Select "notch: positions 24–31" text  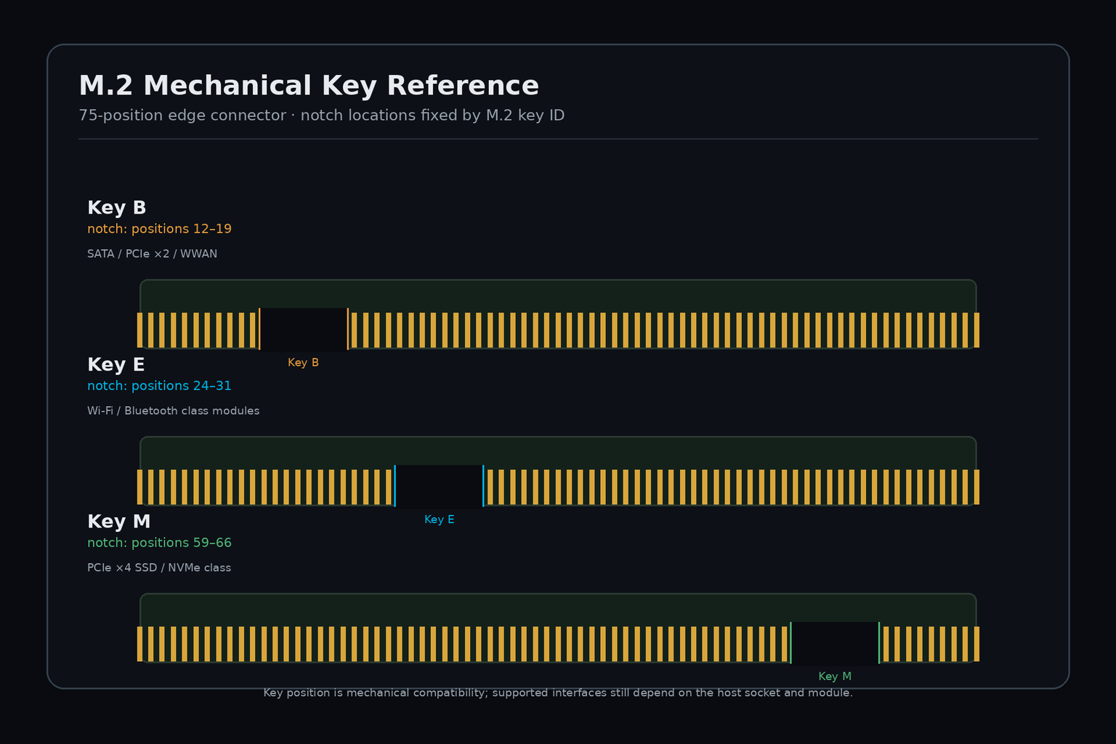coord(159,386)
